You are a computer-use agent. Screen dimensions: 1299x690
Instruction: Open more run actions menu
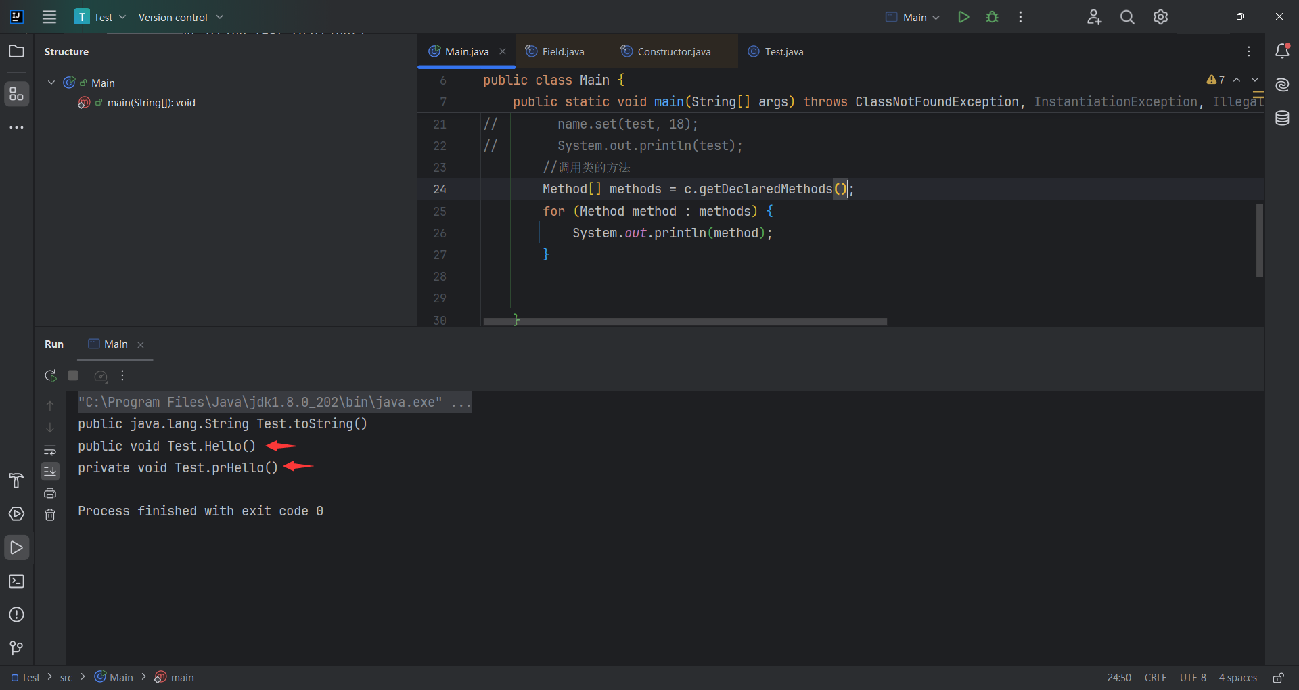[1020, 17]
